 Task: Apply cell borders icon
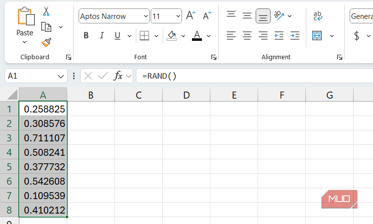point(144,36)
